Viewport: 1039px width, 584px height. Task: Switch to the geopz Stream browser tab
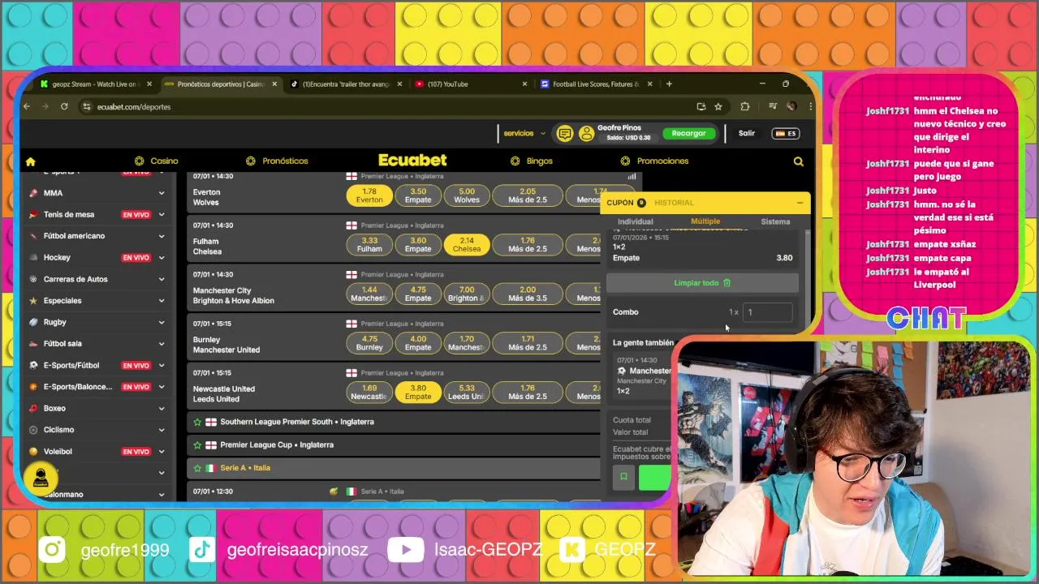pos(96,84)
